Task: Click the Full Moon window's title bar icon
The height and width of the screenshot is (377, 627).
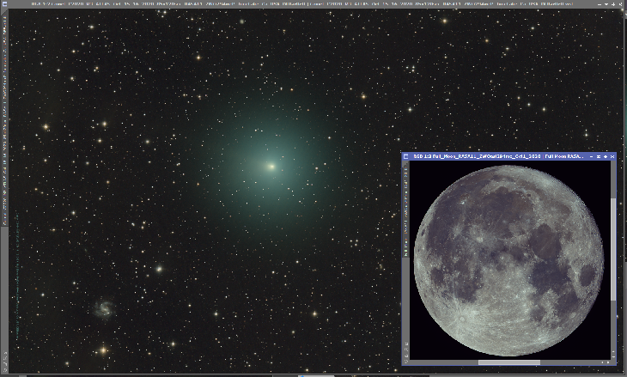Action: click(x=406, y=157)
